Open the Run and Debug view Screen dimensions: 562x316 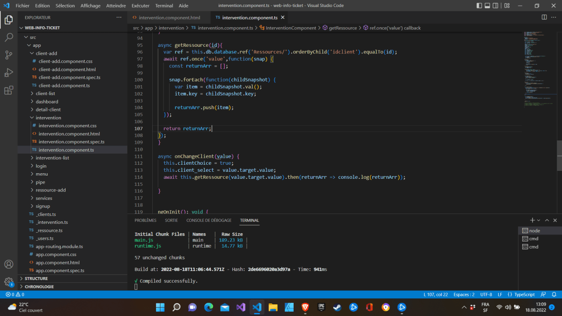(x=8, y=73)
